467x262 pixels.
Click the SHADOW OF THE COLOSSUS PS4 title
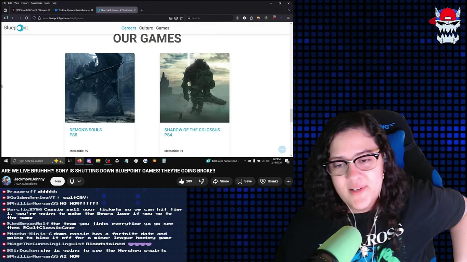192,132
